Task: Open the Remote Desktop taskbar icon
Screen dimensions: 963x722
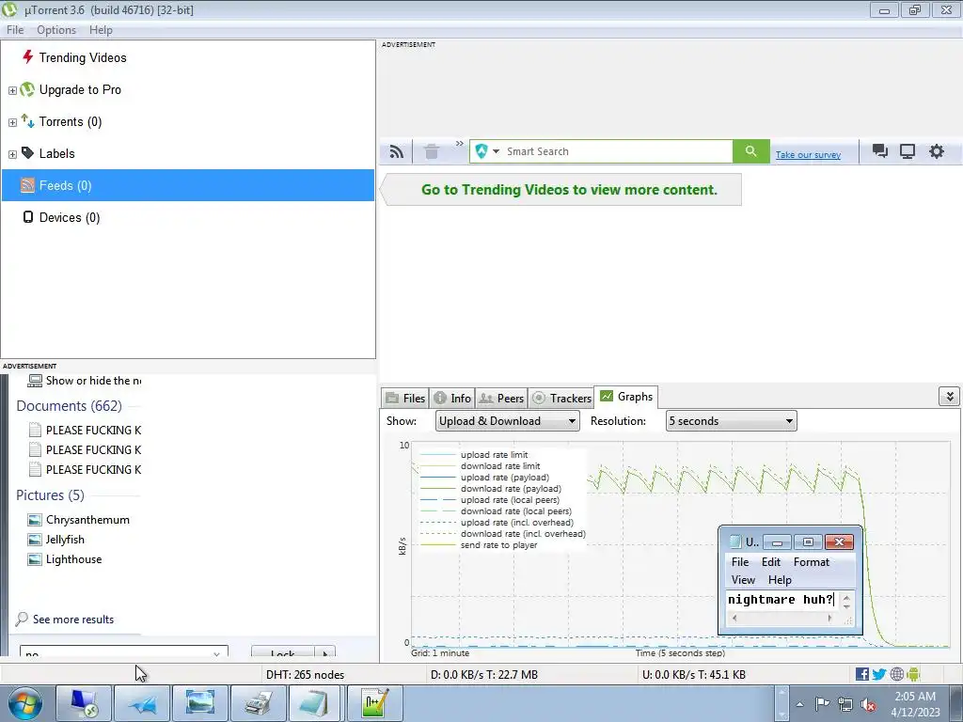Action: [84, 703]
